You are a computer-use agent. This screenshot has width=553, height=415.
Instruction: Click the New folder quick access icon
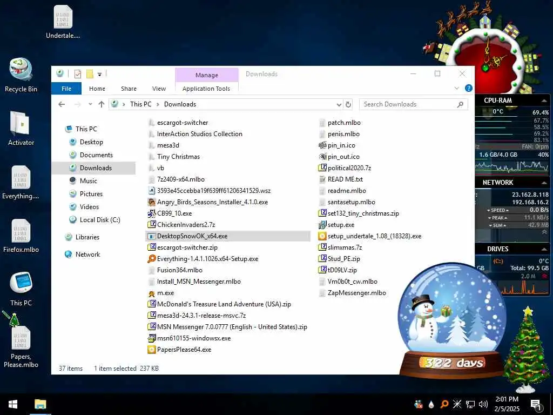90,74
